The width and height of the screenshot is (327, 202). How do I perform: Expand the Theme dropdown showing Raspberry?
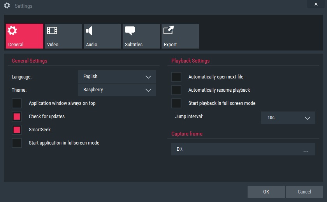117,90
